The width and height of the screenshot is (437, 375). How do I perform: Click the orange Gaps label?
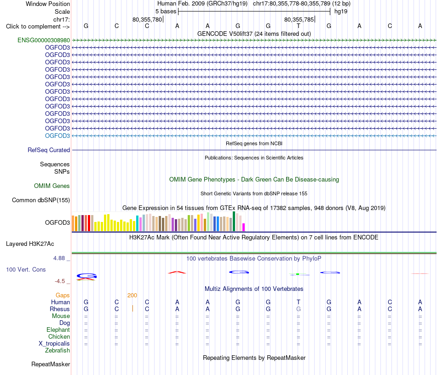point(63,295)
